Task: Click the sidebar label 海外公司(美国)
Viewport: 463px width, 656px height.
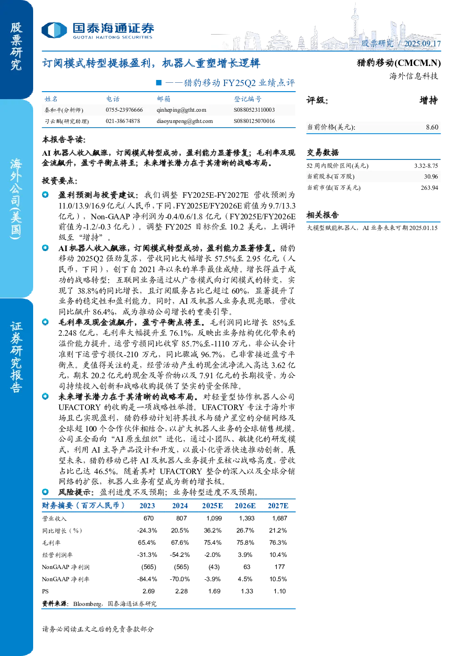Action: tap(16, 199)
